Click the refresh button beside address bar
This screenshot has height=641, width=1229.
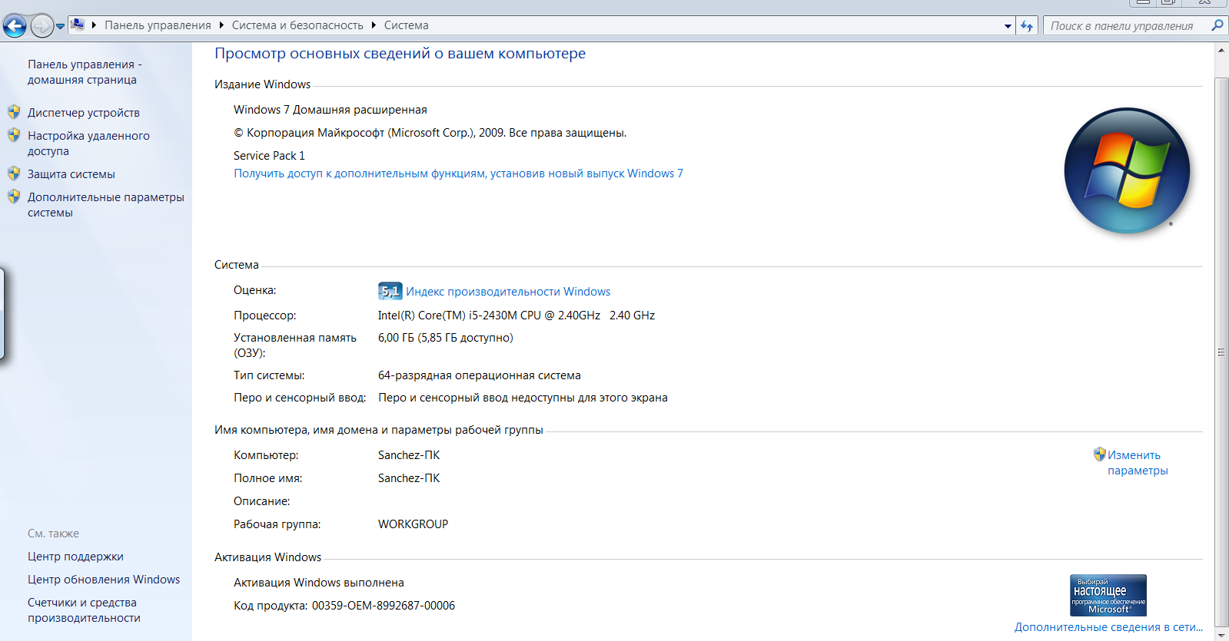(x=1027, y=26)
